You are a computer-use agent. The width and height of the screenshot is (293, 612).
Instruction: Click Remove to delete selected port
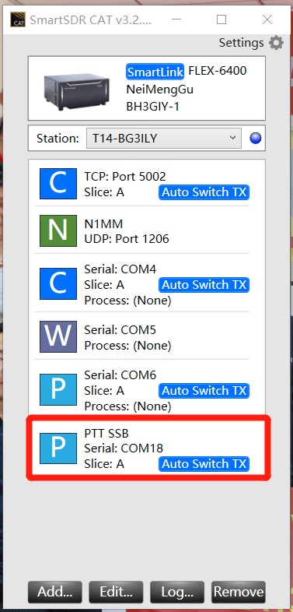239,592
